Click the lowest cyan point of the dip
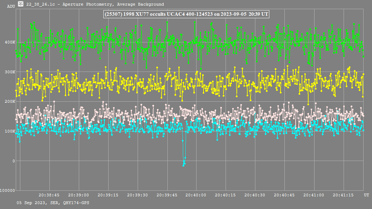 point(184,165)
